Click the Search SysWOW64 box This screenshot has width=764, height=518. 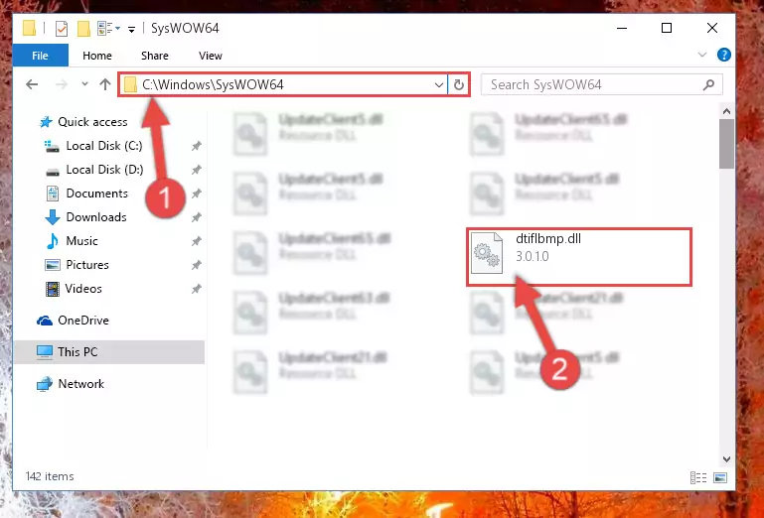pyautogui.click(x=602, y=84)
